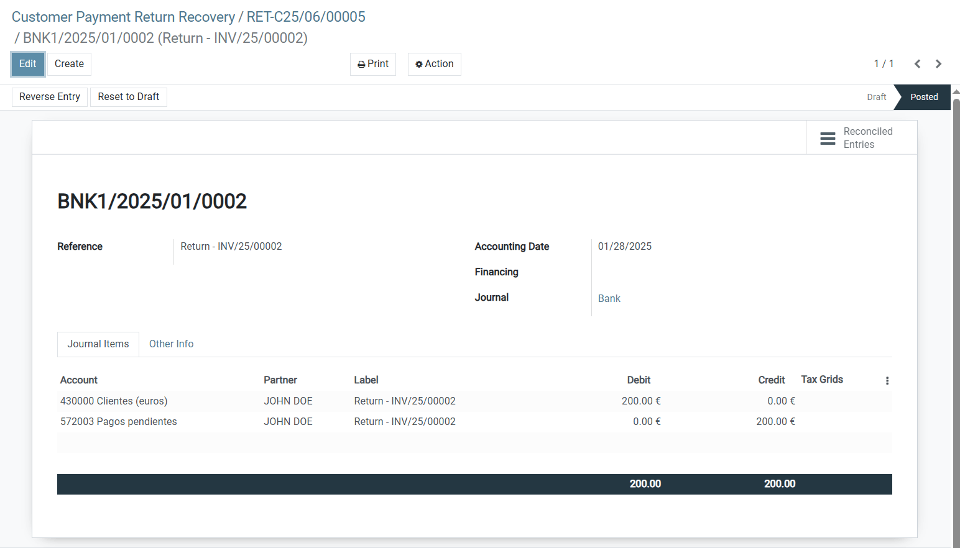Open breadcrumb Customer Payment Return Recovery
The height and width of the screenshot is (548, 960).
(x=123, y=17)
